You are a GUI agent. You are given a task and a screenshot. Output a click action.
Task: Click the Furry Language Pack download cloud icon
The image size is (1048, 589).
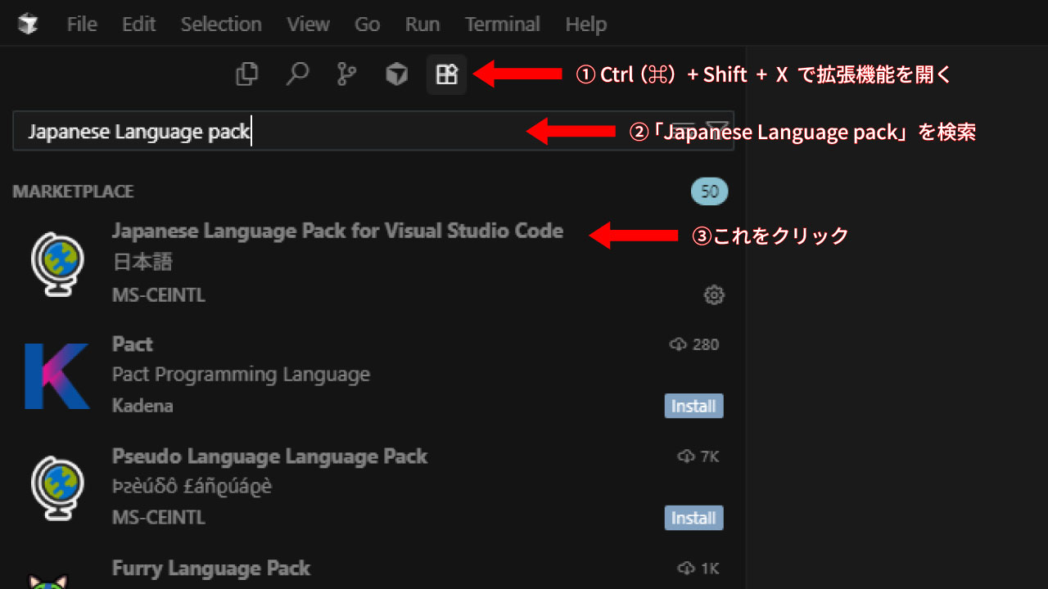point(686,569)
